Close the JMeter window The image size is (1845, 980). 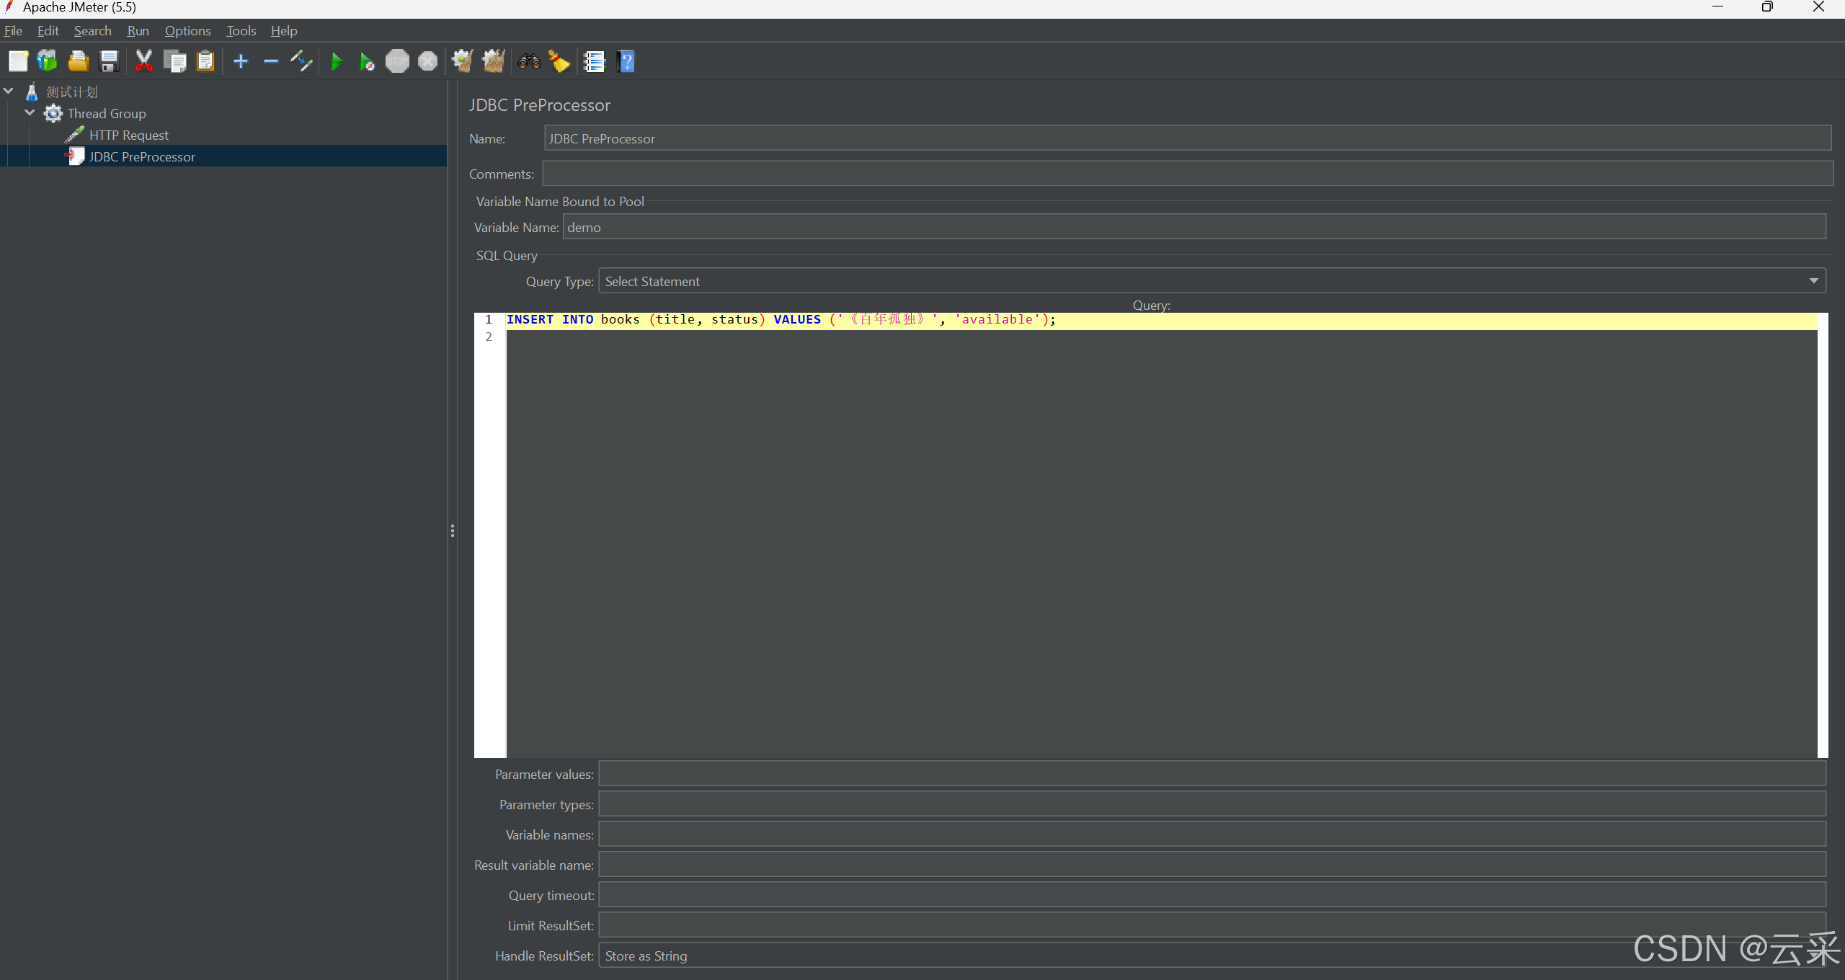tap(1818, 7)
